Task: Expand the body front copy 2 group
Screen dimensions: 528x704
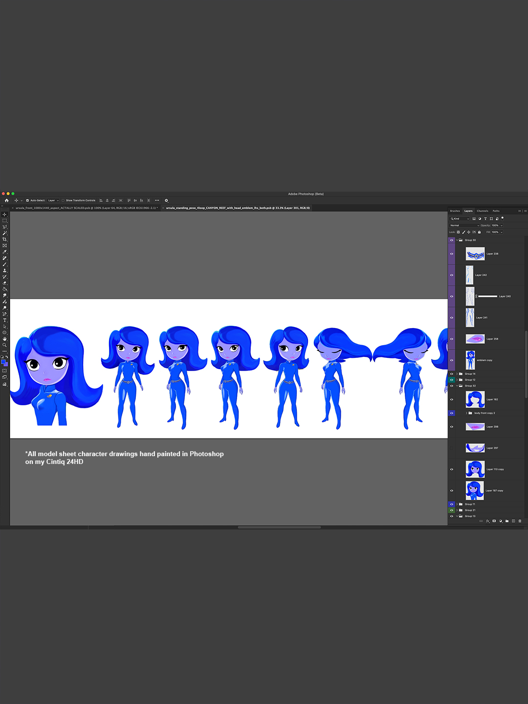Action: click(466, 413)
